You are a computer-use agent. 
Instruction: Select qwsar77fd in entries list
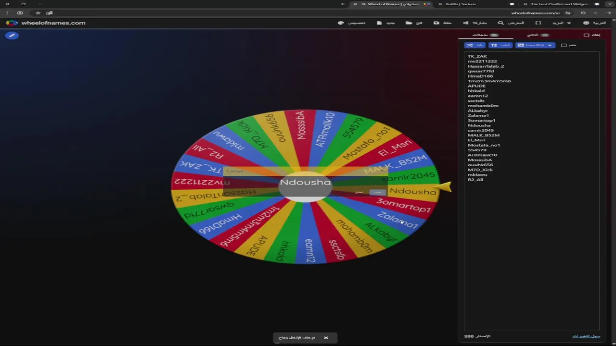coord(481,71)
